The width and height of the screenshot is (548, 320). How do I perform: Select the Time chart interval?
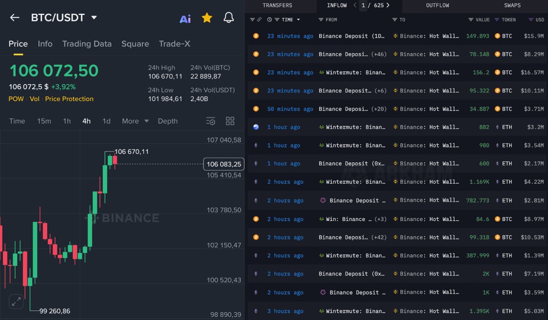17,121
